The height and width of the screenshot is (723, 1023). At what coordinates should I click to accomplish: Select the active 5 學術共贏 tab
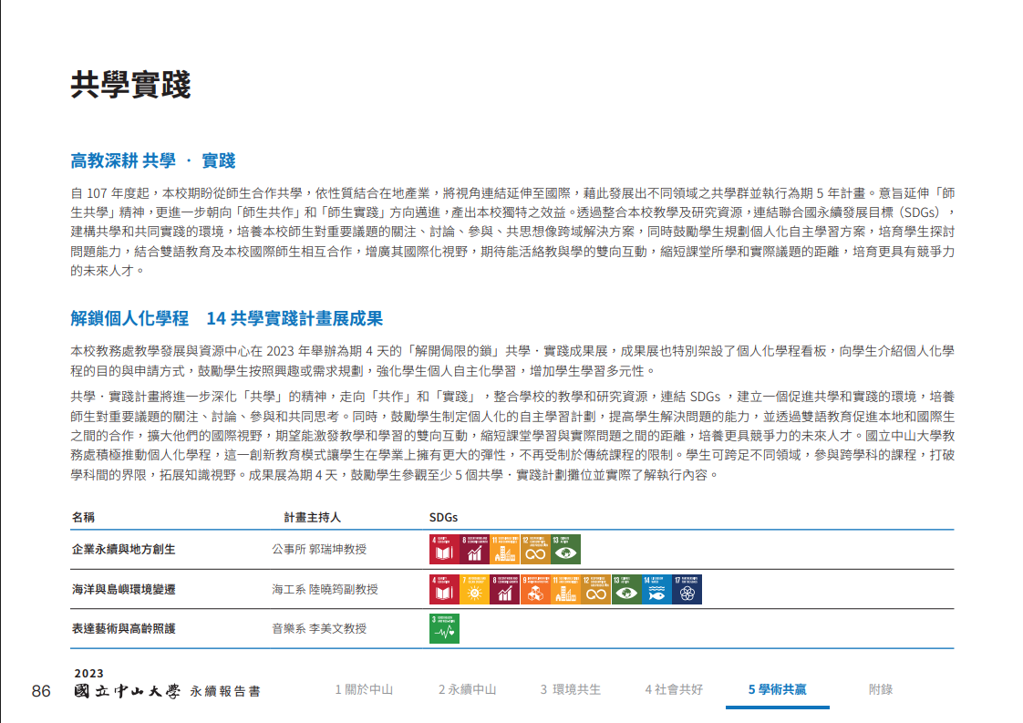(x=777, y=690)
